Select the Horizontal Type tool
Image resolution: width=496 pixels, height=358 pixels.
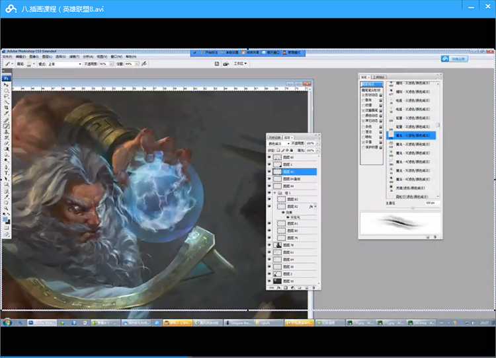click(6, 173)
